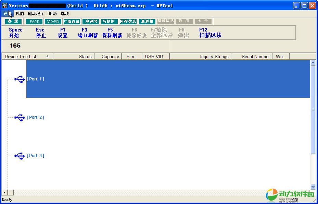
Task: Open the 帮助 menu
Action: (x=52, y=14)
